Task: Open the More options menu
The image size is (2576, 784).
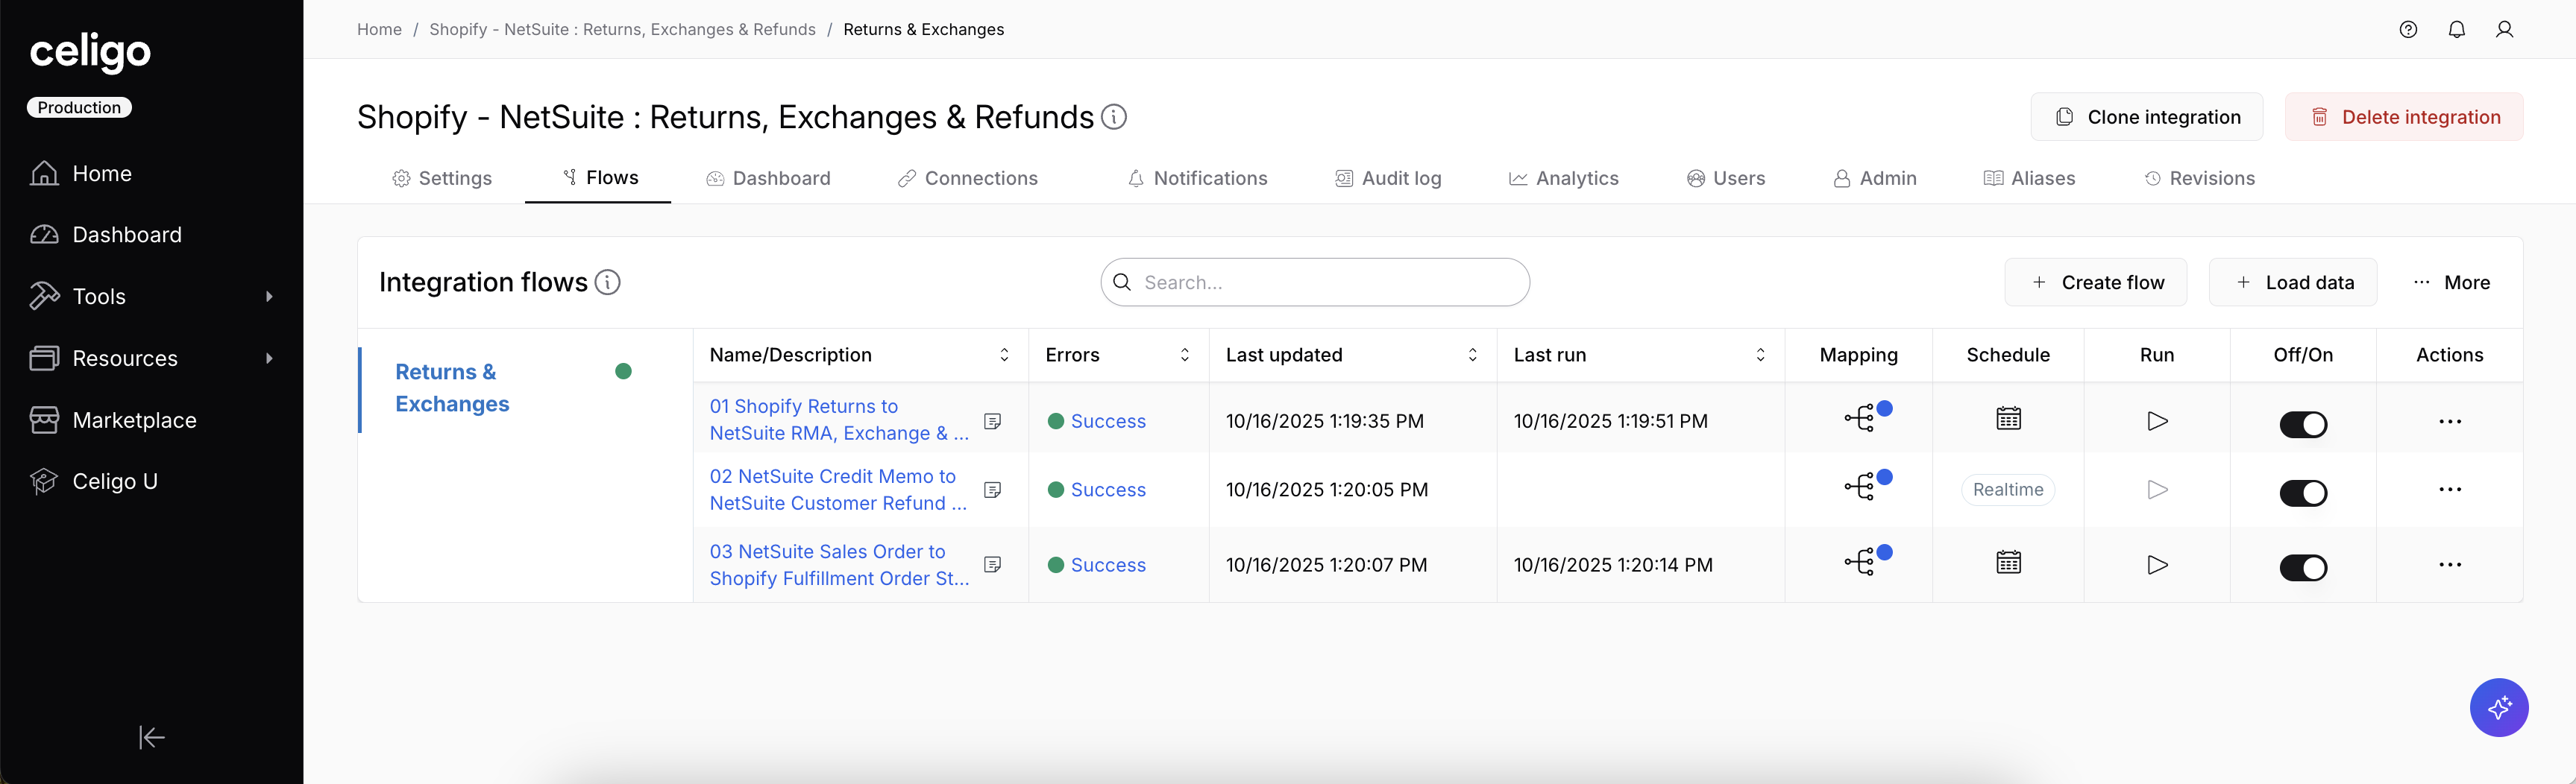Action: coord(2451,282)
